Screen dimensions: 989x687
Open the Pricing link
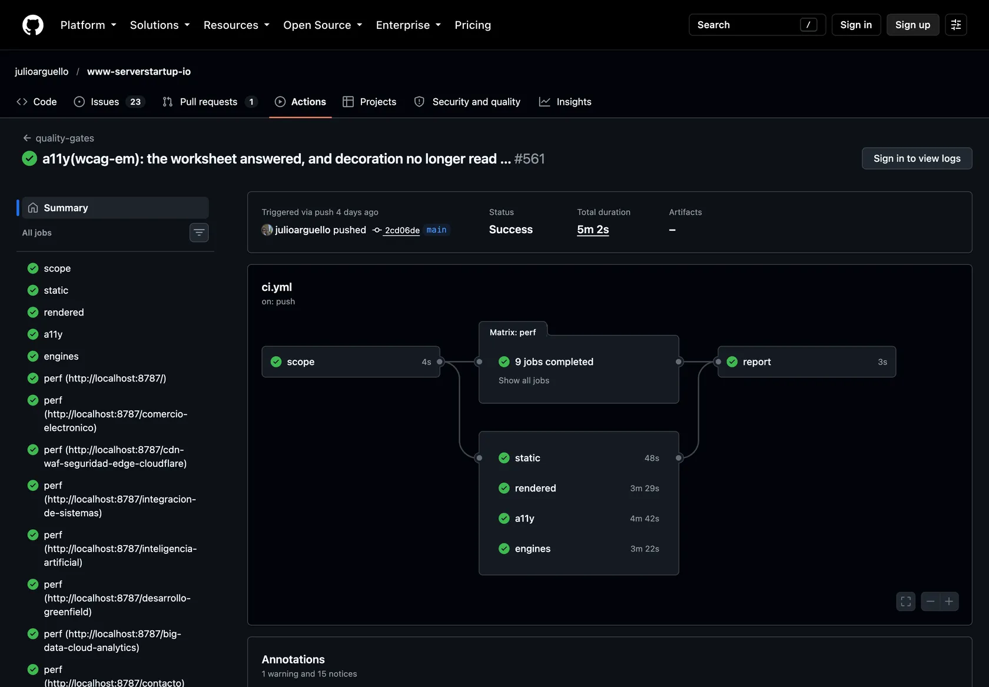tap(473, 25)
